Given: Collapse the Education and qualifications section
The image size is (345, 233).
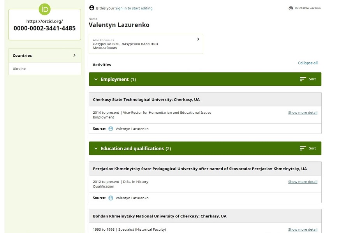Looking at the screenshot, I should (96, 148).
